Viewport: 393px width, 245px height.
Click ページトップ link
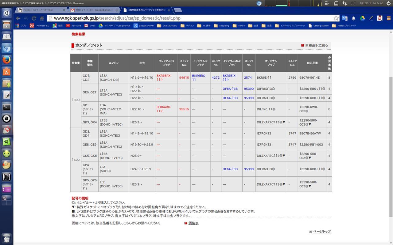point(322,232)
